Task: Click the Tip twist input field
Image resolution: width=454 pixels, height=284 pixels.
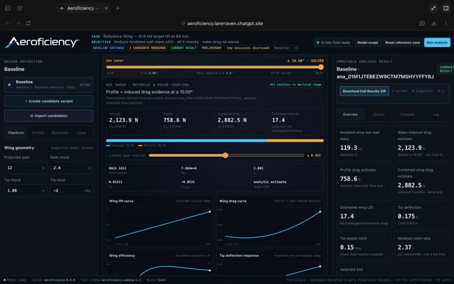Action: click(x=72, y=190)
